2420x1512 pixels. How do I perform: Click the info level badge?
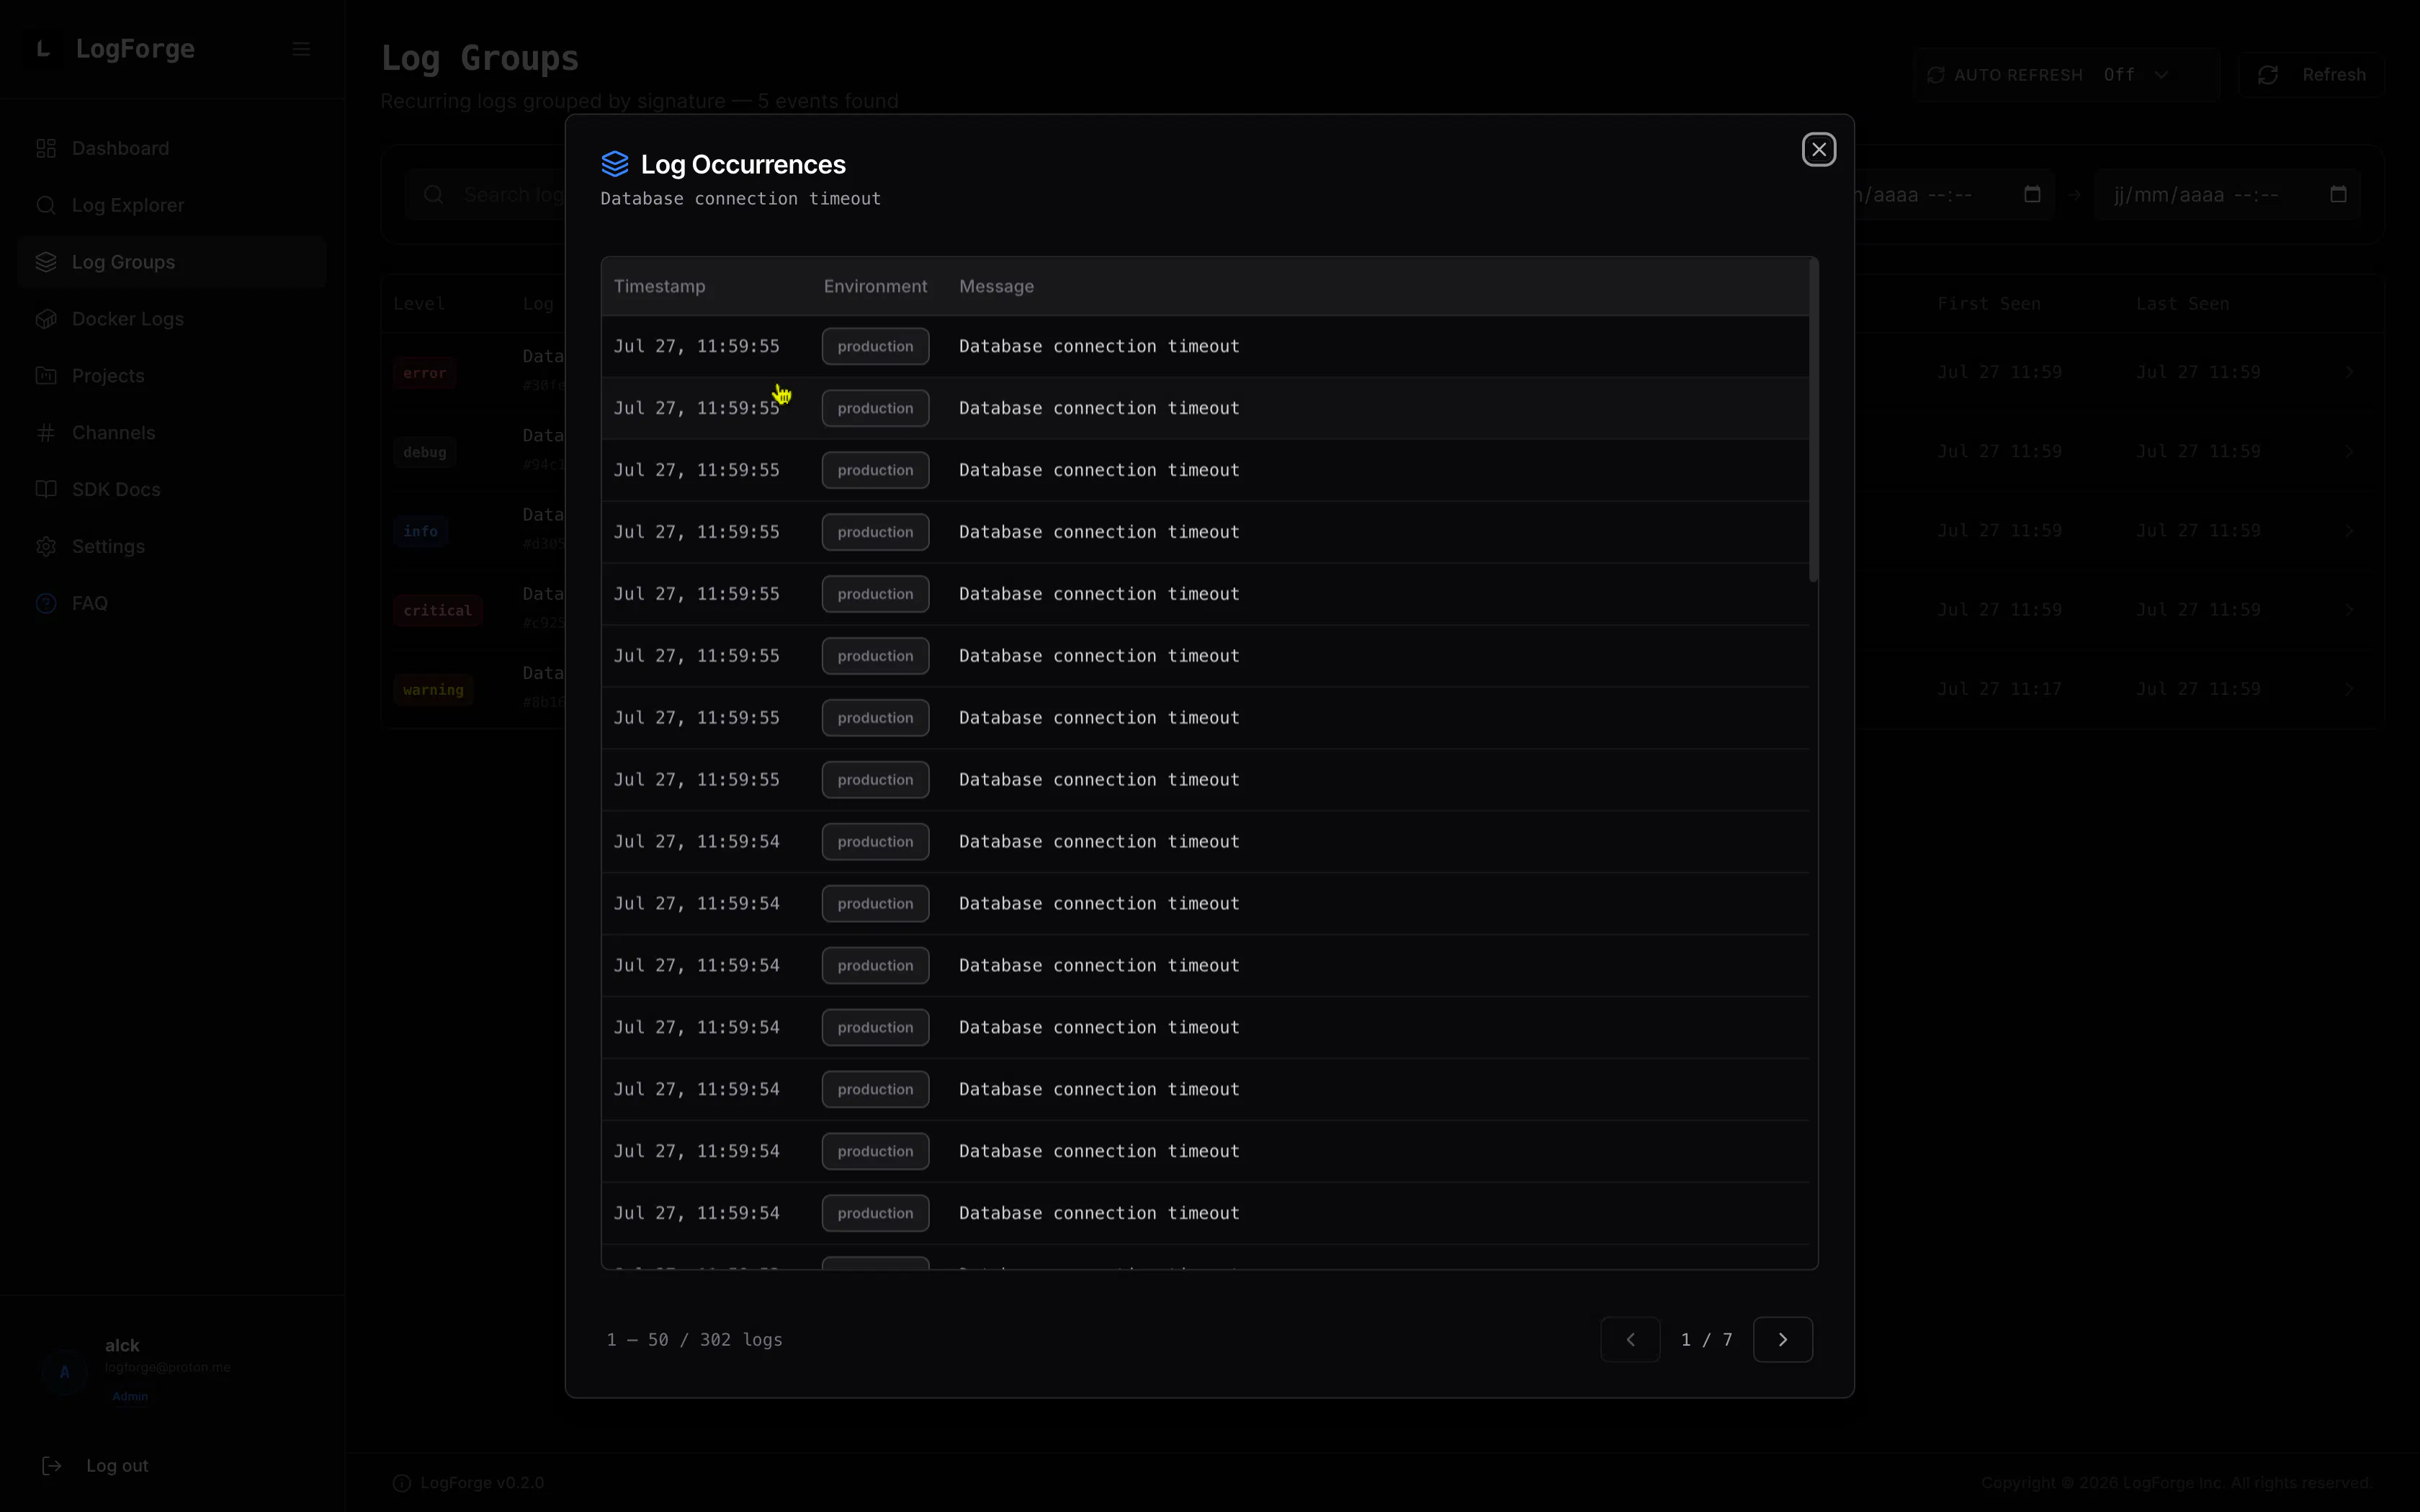pyautogui.click(x=420, y=531)
